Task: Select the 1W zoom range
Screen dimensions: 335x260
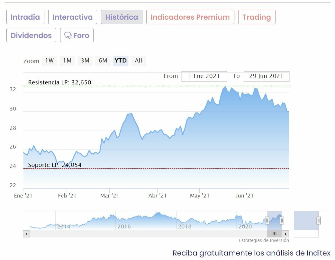Action: click(50, 61)
